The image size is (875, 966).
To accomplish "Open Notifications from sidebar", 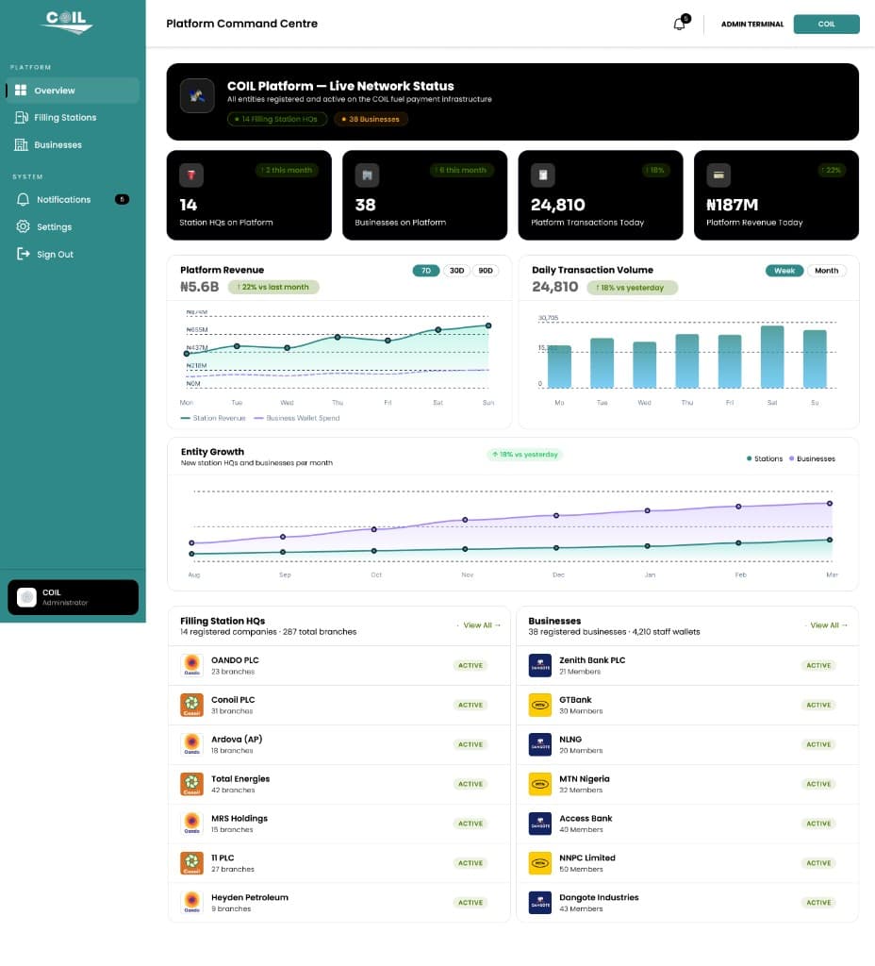I will (73, 200).
